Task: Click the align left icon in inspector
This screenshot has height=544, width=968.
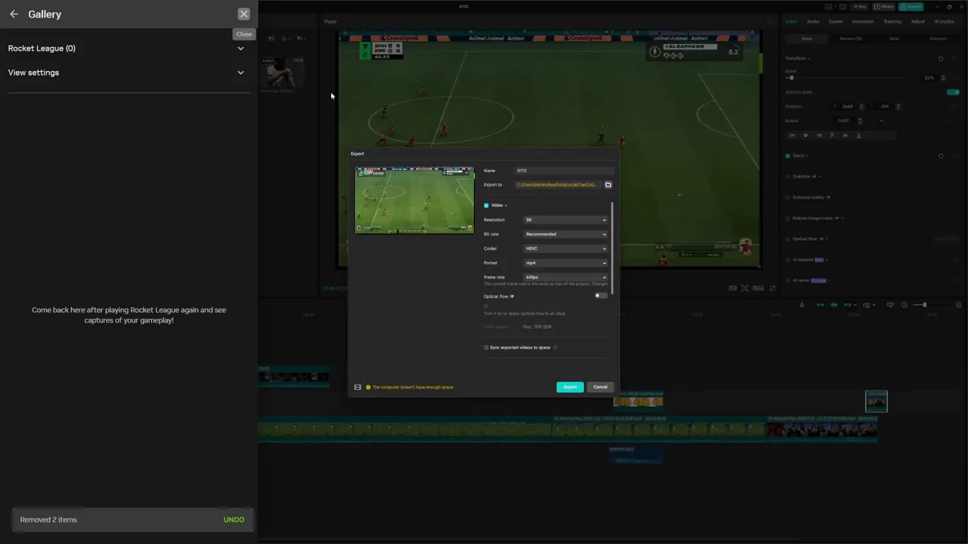Action: tap(792, 135)
